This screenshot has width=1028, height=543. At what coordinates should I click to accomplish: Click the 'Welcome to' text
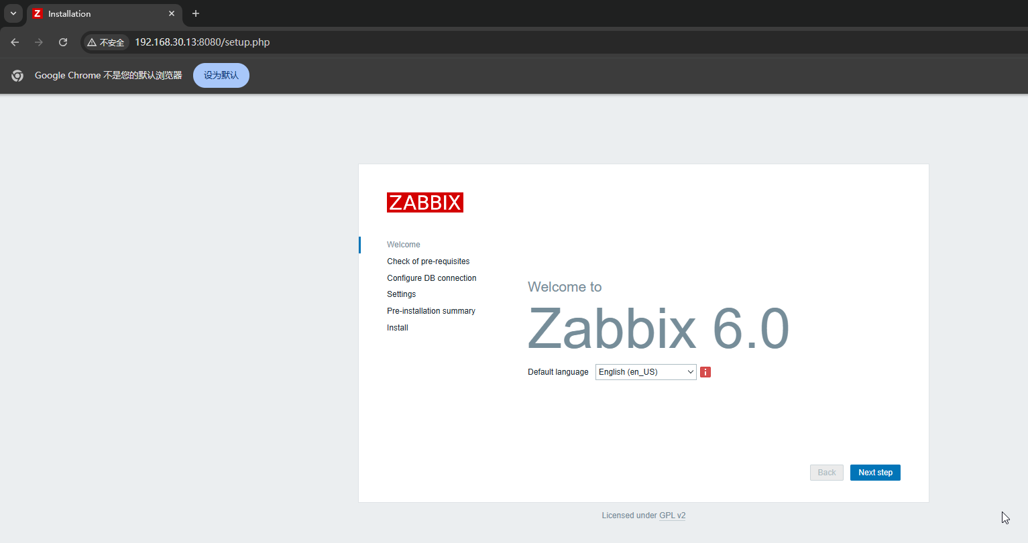pyautogui.click(x=565, y=287)
